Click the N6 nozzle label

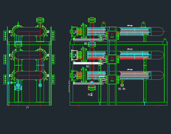(x=85, y=44)
